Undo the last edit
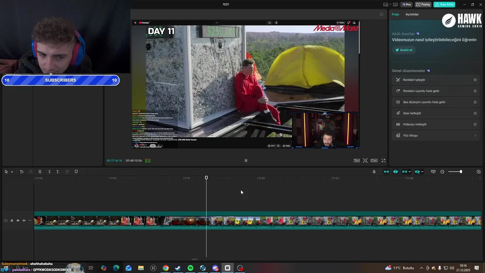 tap(22, 172)
